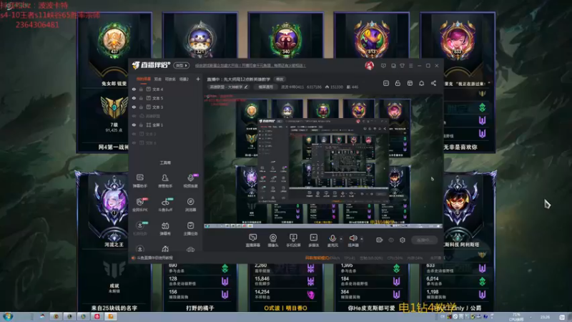Hide the 文本 3 source
The width and height of the screenshot is (572, 322).
point(134,107)
